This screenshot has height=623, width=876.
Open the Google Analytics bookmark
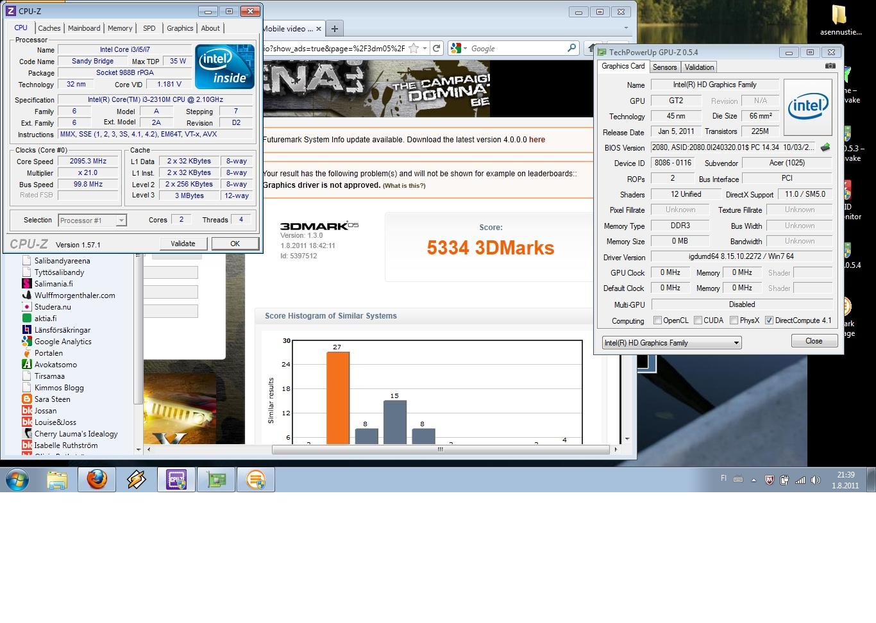pos(63,342)
